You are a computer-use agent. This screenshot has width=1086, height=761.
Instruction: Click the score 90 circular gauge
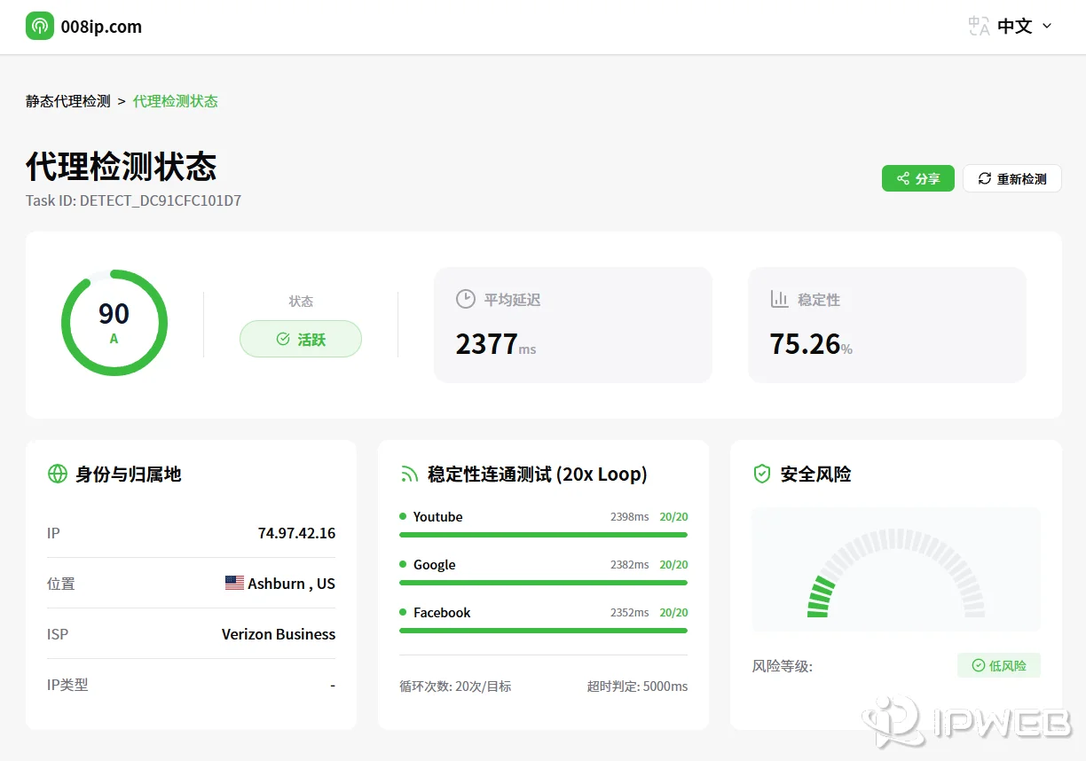(x=114, y=323)
